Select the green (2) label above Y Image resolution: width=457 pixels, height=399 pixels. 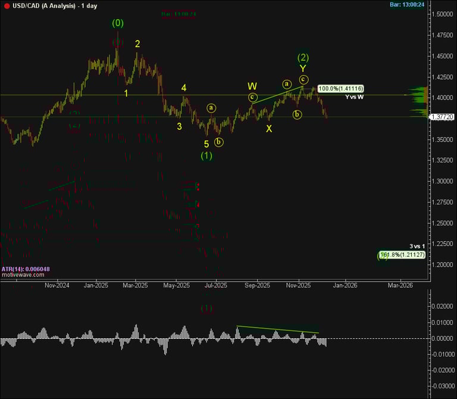pyautogui.click(x=303, y=57)
